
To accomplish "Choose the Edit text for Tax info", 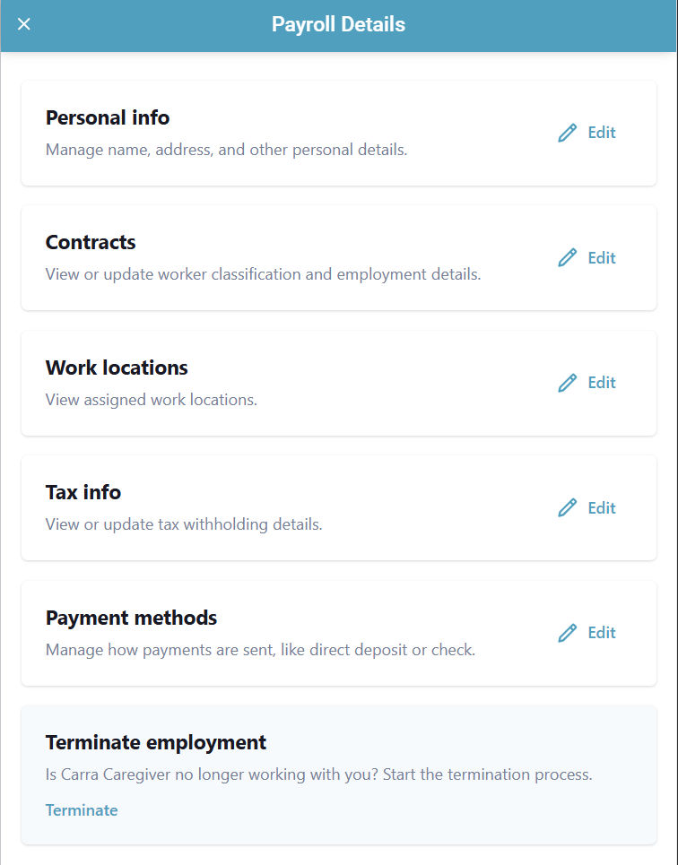I will [602, 508].
